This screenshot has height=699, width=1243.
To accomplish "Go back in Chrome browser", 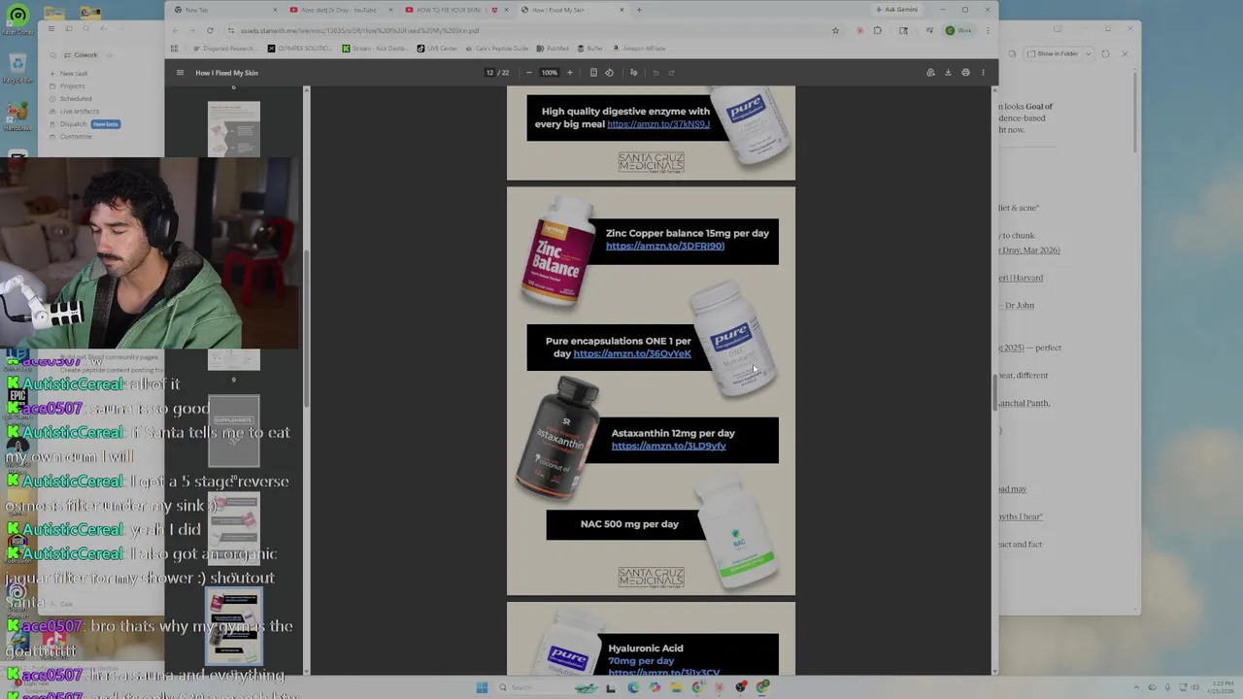I will click(x=175, y=30).
